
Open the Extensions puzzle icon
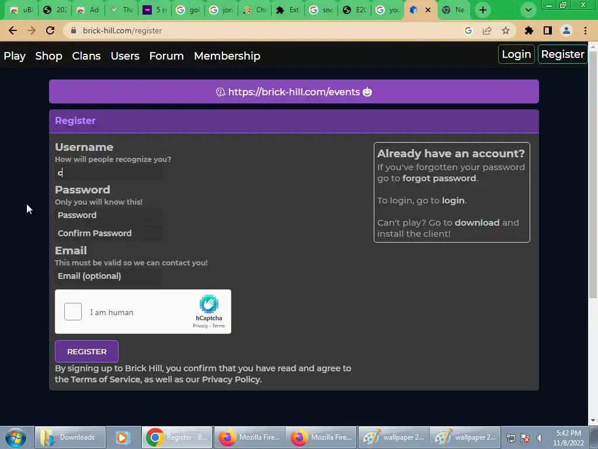click(529, 30)
